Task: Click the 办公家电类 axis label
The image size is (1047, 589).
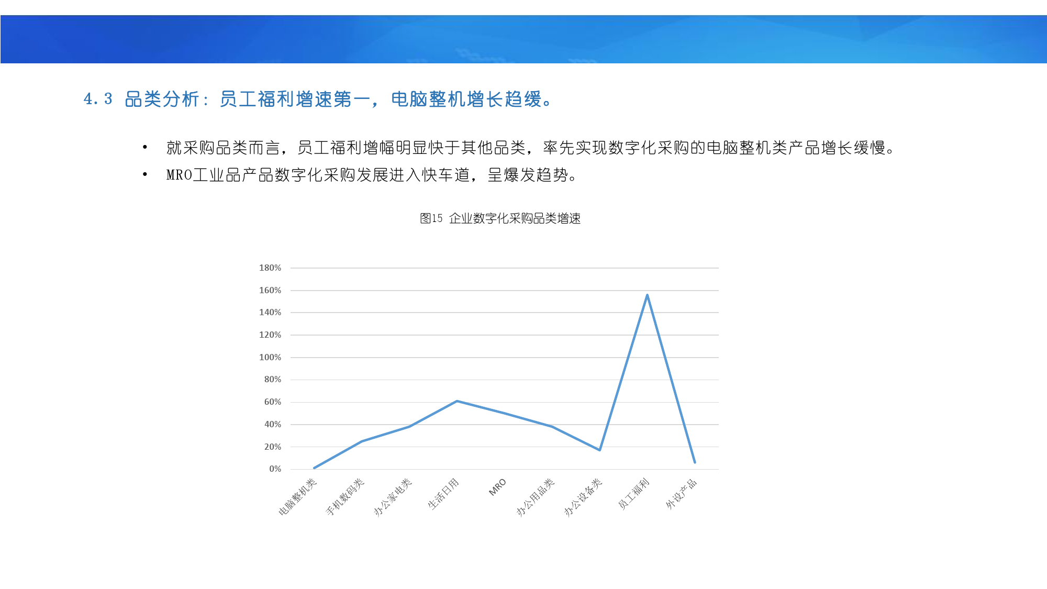Action: [393, 497]
